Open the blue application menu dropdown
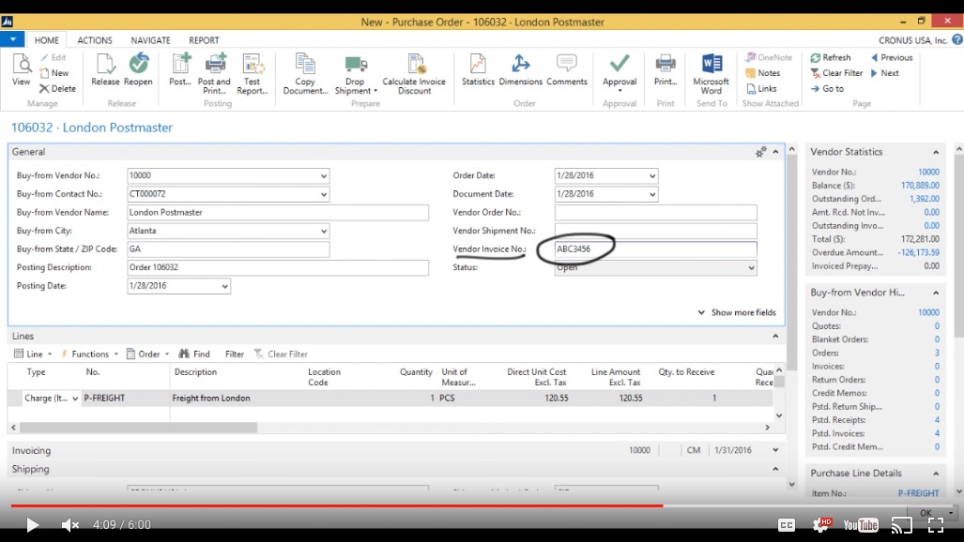This screenshot has height=542, width=964. coord(12,39)
